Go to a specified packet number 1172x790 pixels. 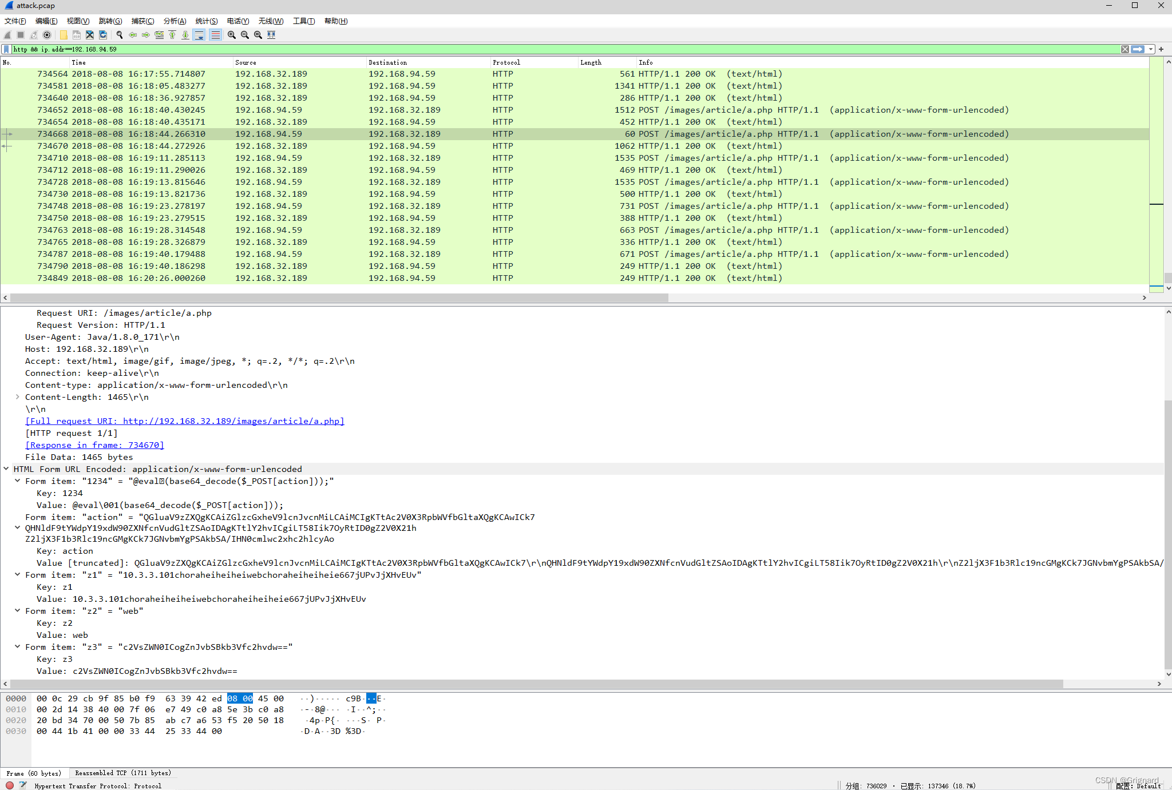tap(159, 35)
